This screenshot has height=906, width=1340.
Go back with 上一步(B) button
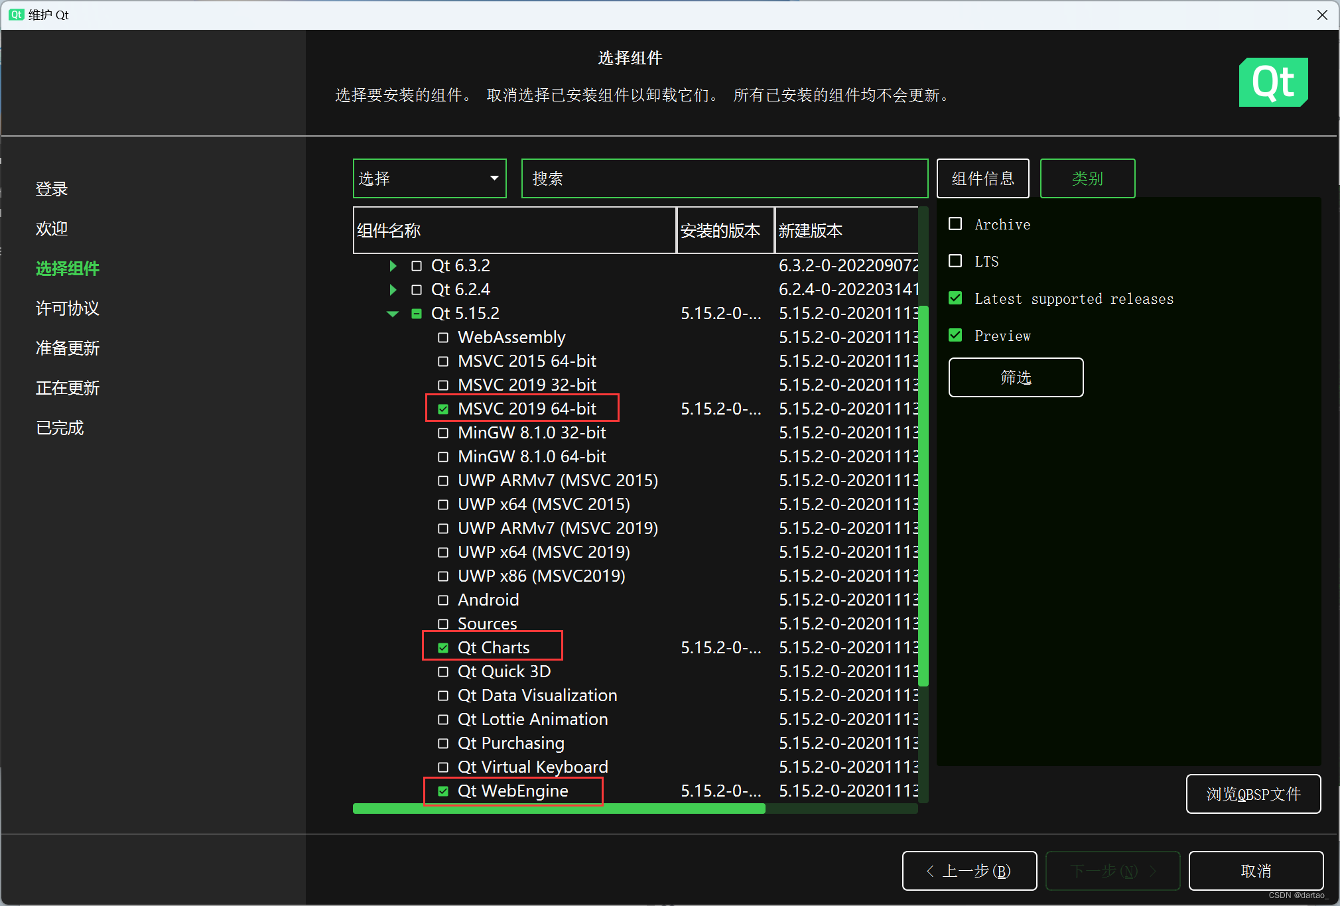(x=969, y=871)
